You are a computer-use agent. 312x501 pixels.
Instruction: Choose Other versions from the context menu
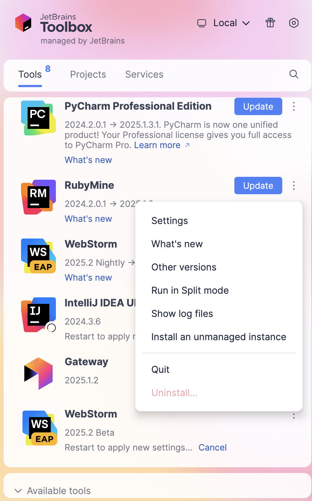click(x=184, y=267)
